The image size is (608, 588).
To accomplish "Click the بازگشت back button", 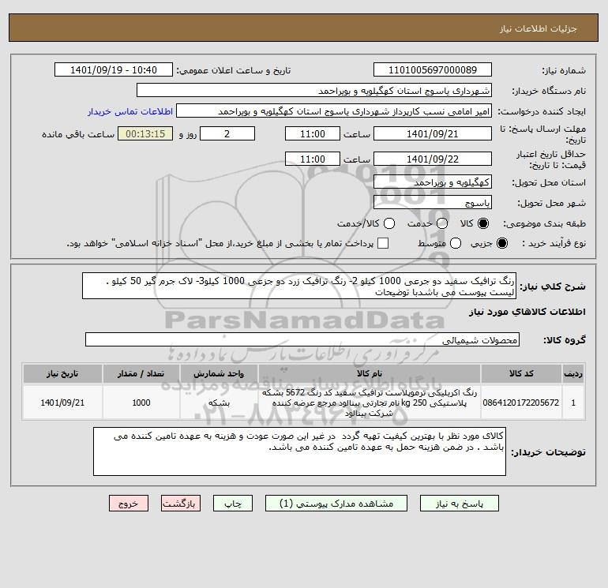I will point(181,503).
